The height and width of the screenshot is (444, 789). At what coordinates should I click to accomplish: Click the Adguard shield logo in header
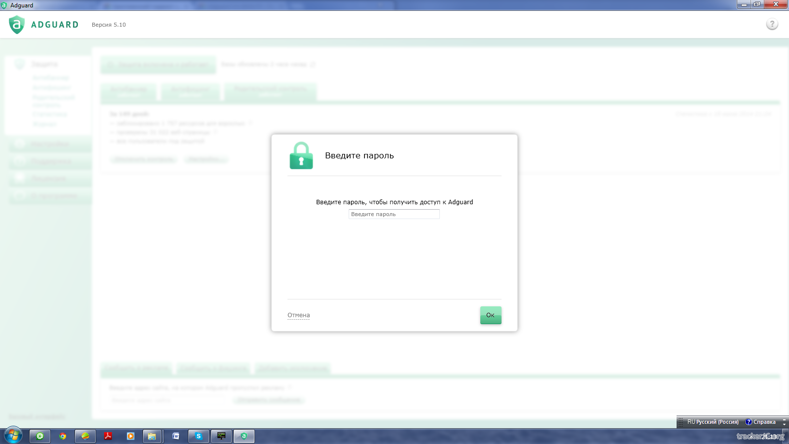coord(17,25)
